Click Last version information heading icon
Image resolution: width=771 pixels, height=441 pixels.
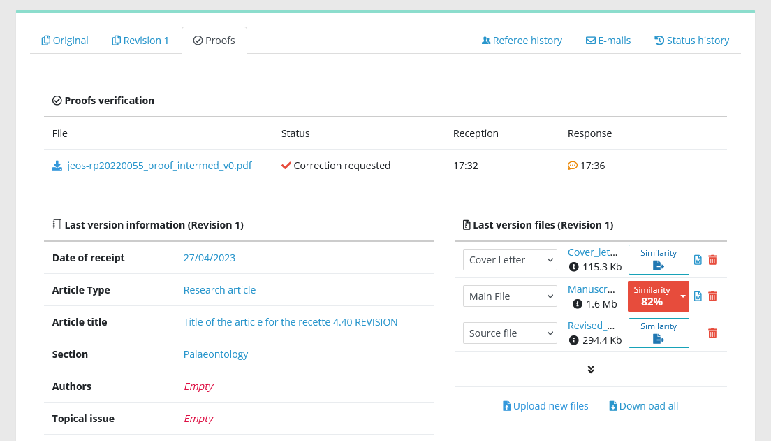coord(57,224)
